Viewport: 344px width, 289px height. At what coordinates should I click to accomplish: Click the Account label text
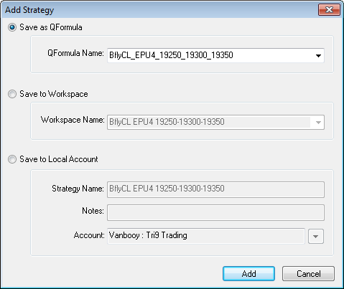(89, 235)
